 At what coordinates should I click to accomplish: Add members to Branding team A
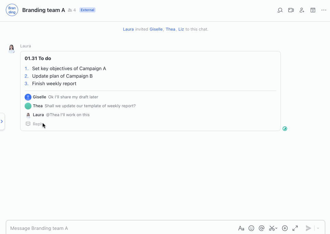coord(302,10)
